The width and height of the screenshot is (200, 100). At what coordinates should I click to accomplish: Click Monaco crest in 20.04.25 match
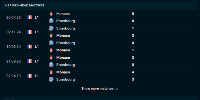point(51,14)
